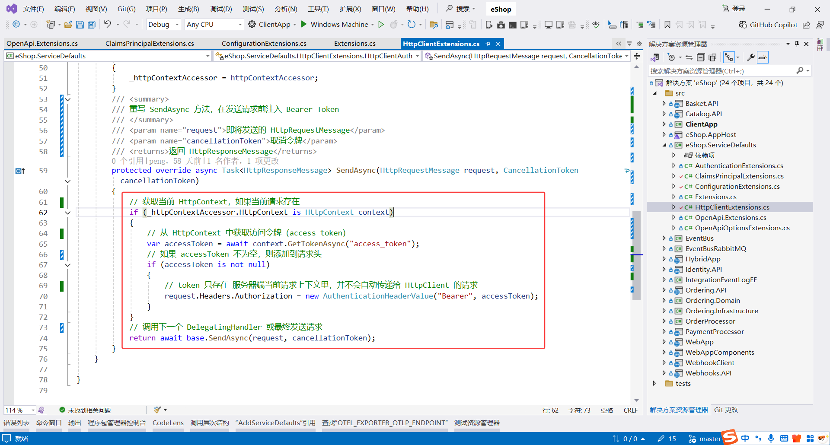Open the 文件(F) menu
This screenshot has height=445, width=830.
(x=33, y=9)
